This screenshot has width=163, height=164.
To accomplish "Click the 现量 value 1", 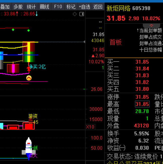I will [x=147, y=118].
